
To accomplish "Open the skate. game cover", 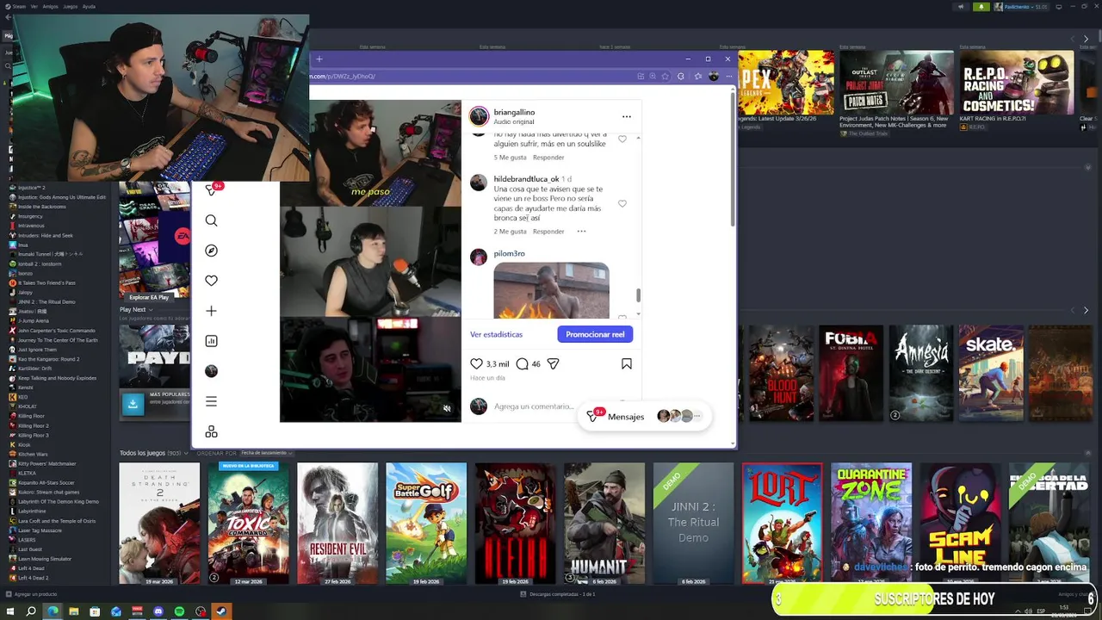I will pyautogui.click(x=991, y=374).
